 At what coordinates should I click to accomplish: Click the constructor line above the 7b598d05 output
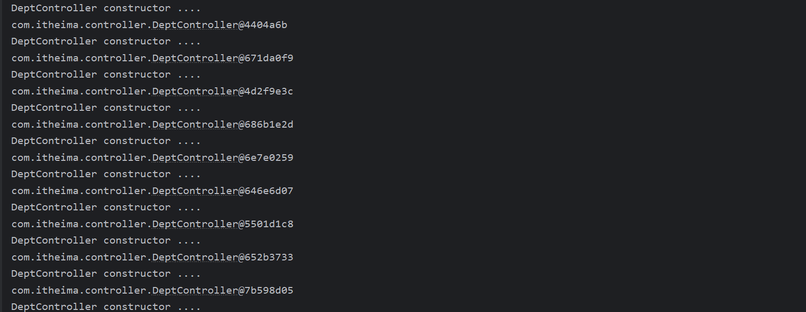106,274
